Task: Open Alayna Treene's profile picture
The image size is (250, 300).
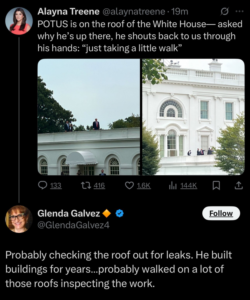Action: [x=19, y=21]
